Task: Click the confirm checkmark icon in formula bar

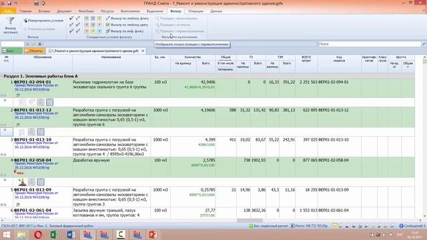Action: click(33, 44)
